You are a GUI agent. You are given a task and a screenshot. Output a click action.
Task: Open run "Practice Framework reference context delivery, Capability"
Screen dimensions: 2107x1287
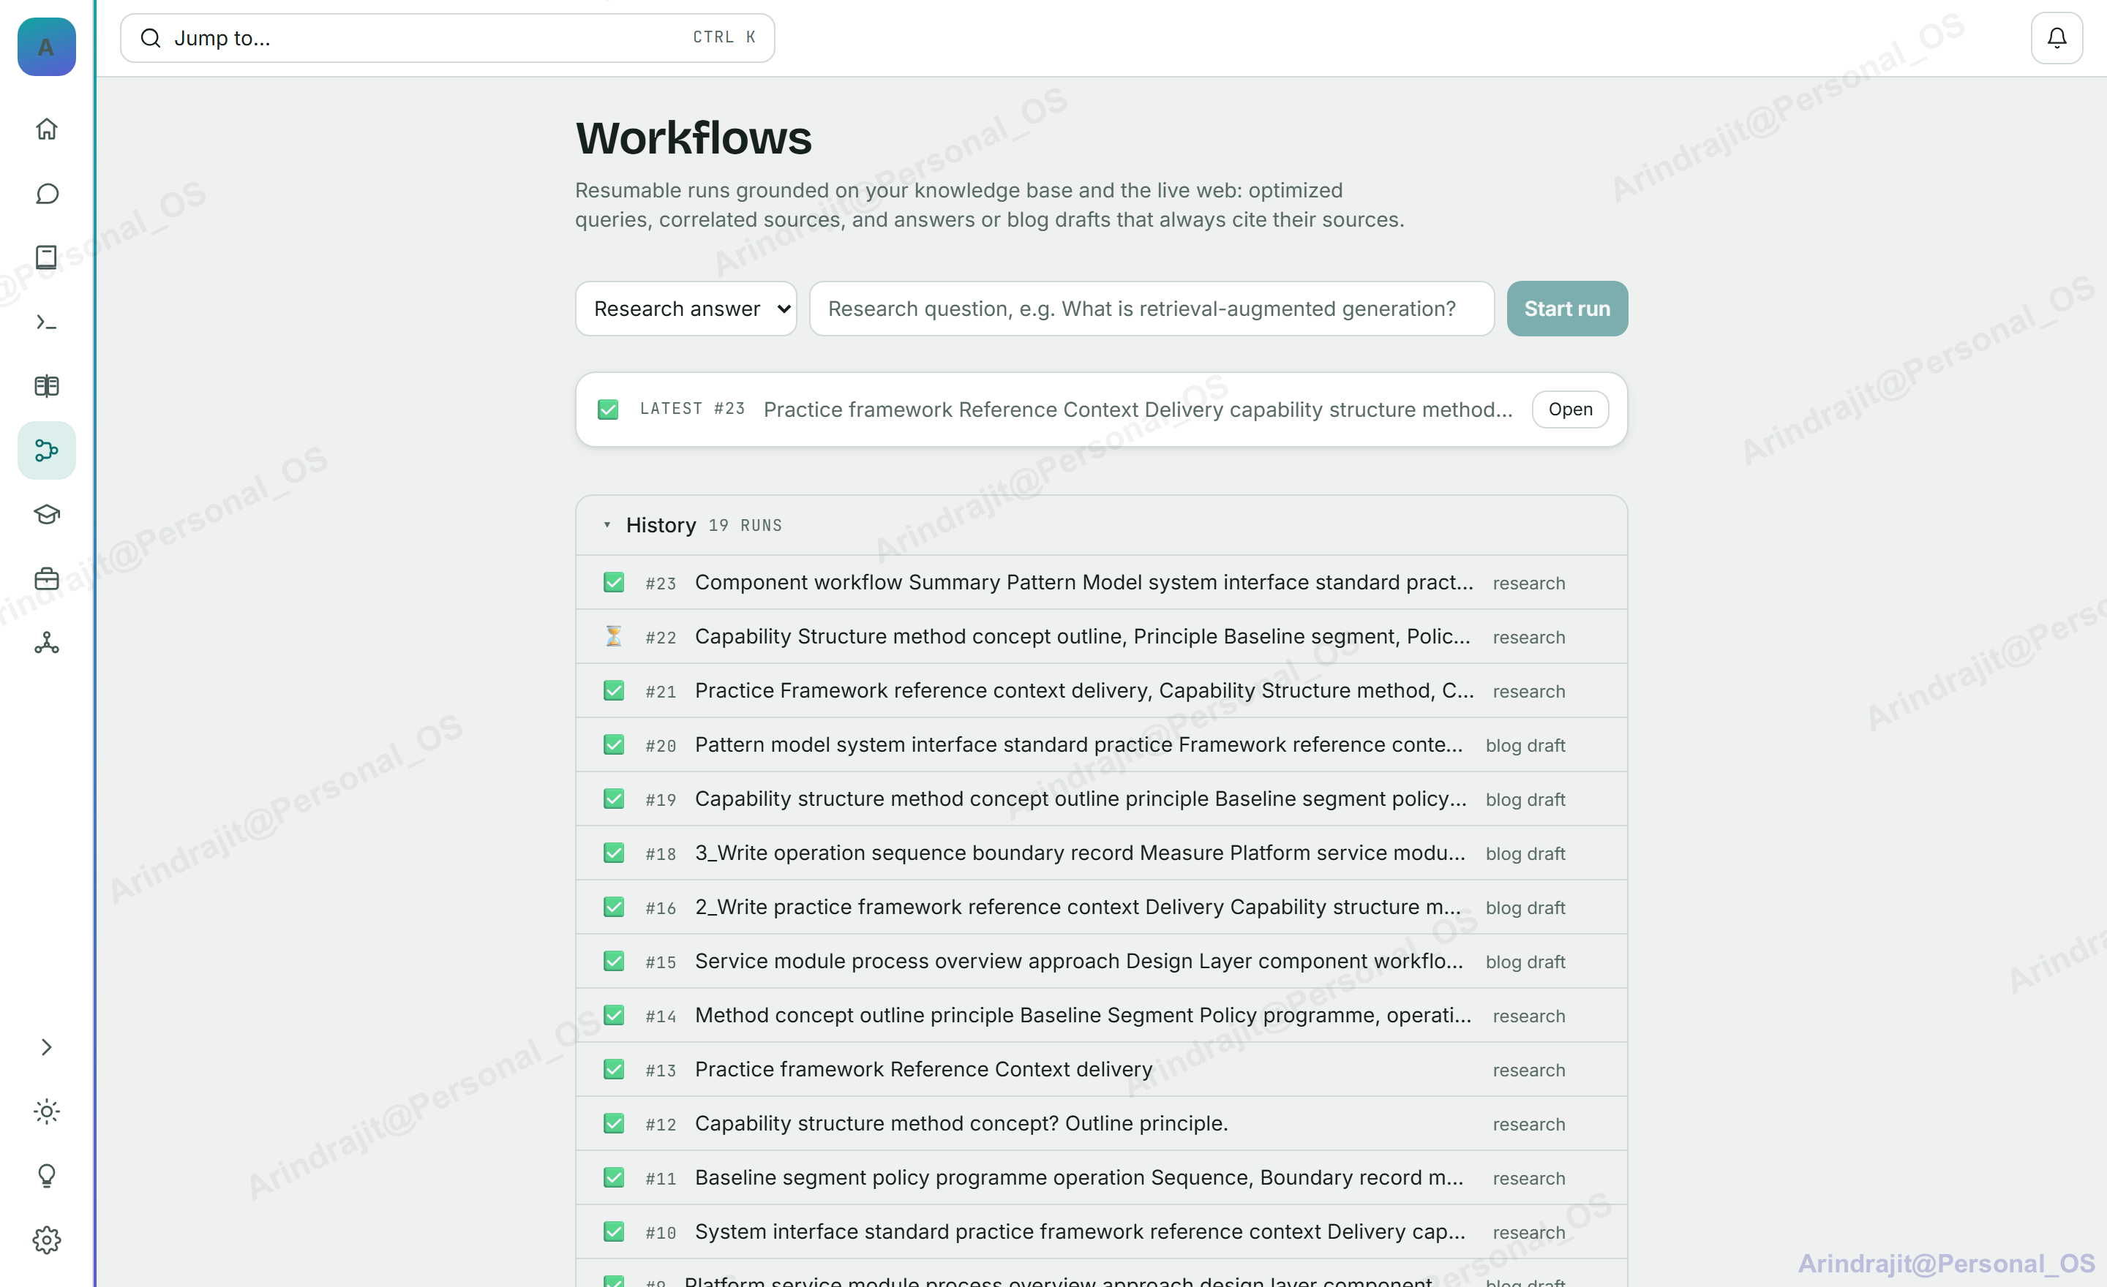pyautogui.click(x=1101, y=690)
